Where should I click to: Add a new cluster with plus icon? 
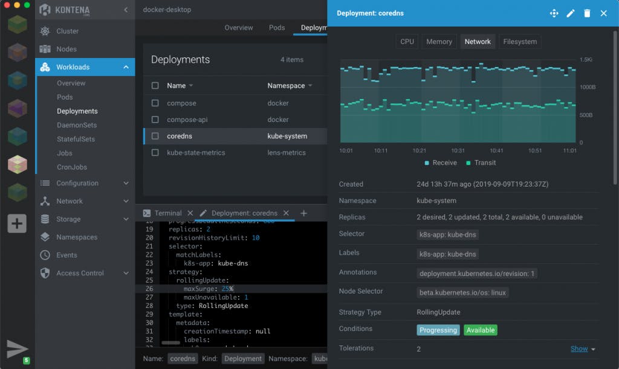(x=17, y=223)
